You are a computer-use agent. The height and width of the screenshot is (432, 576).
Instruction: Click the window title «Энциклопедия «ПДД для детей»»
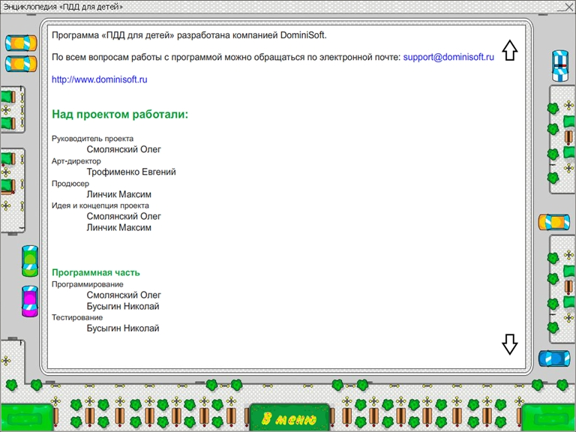click(63, 7)
